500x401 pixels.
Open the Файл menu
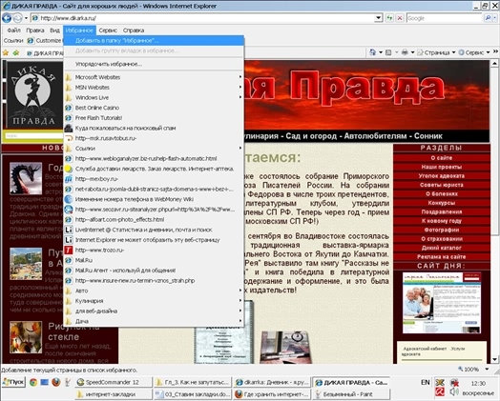[x=13, y=30]
